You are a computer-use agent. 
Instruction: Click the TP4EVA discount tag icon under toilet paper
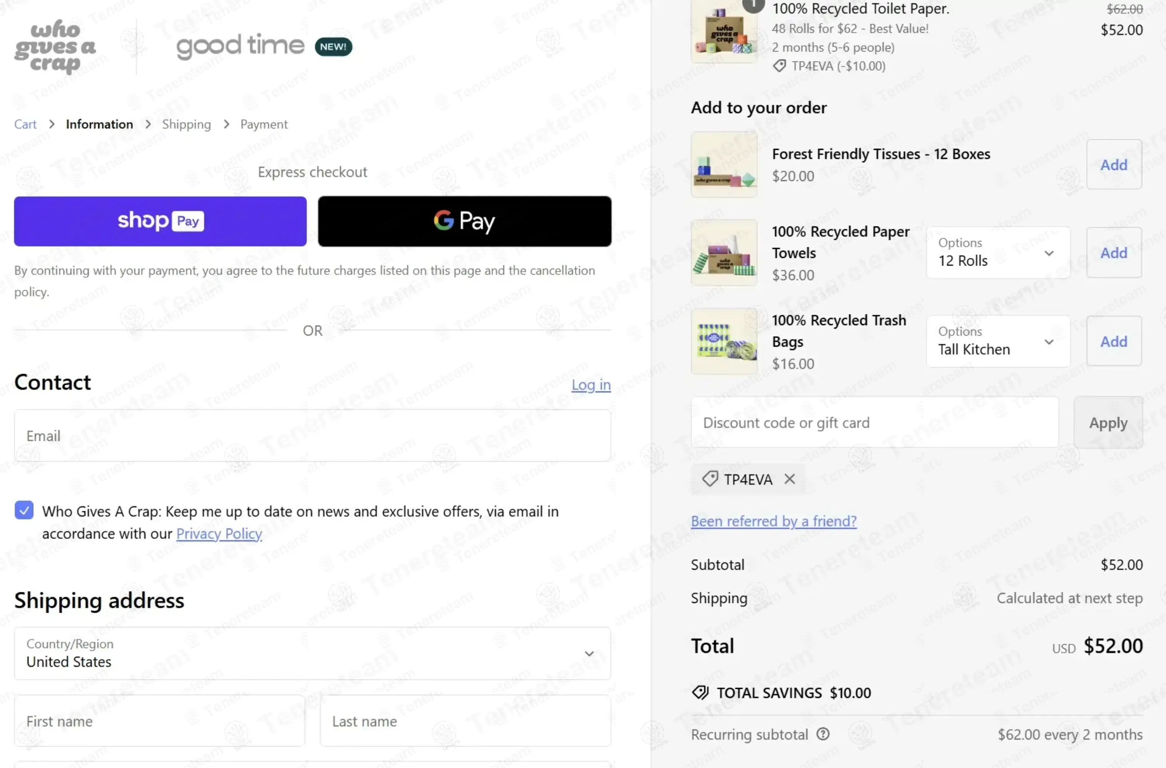tap(779, 66)
